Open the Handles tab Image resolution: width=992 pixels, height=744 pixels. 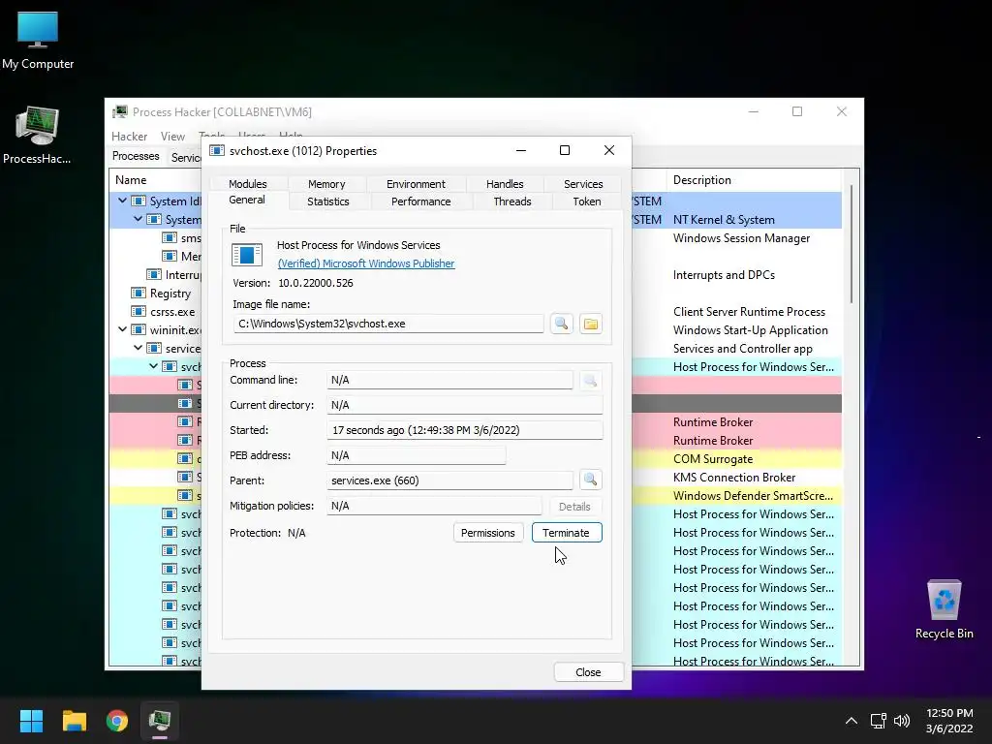(x=505, y=183)
